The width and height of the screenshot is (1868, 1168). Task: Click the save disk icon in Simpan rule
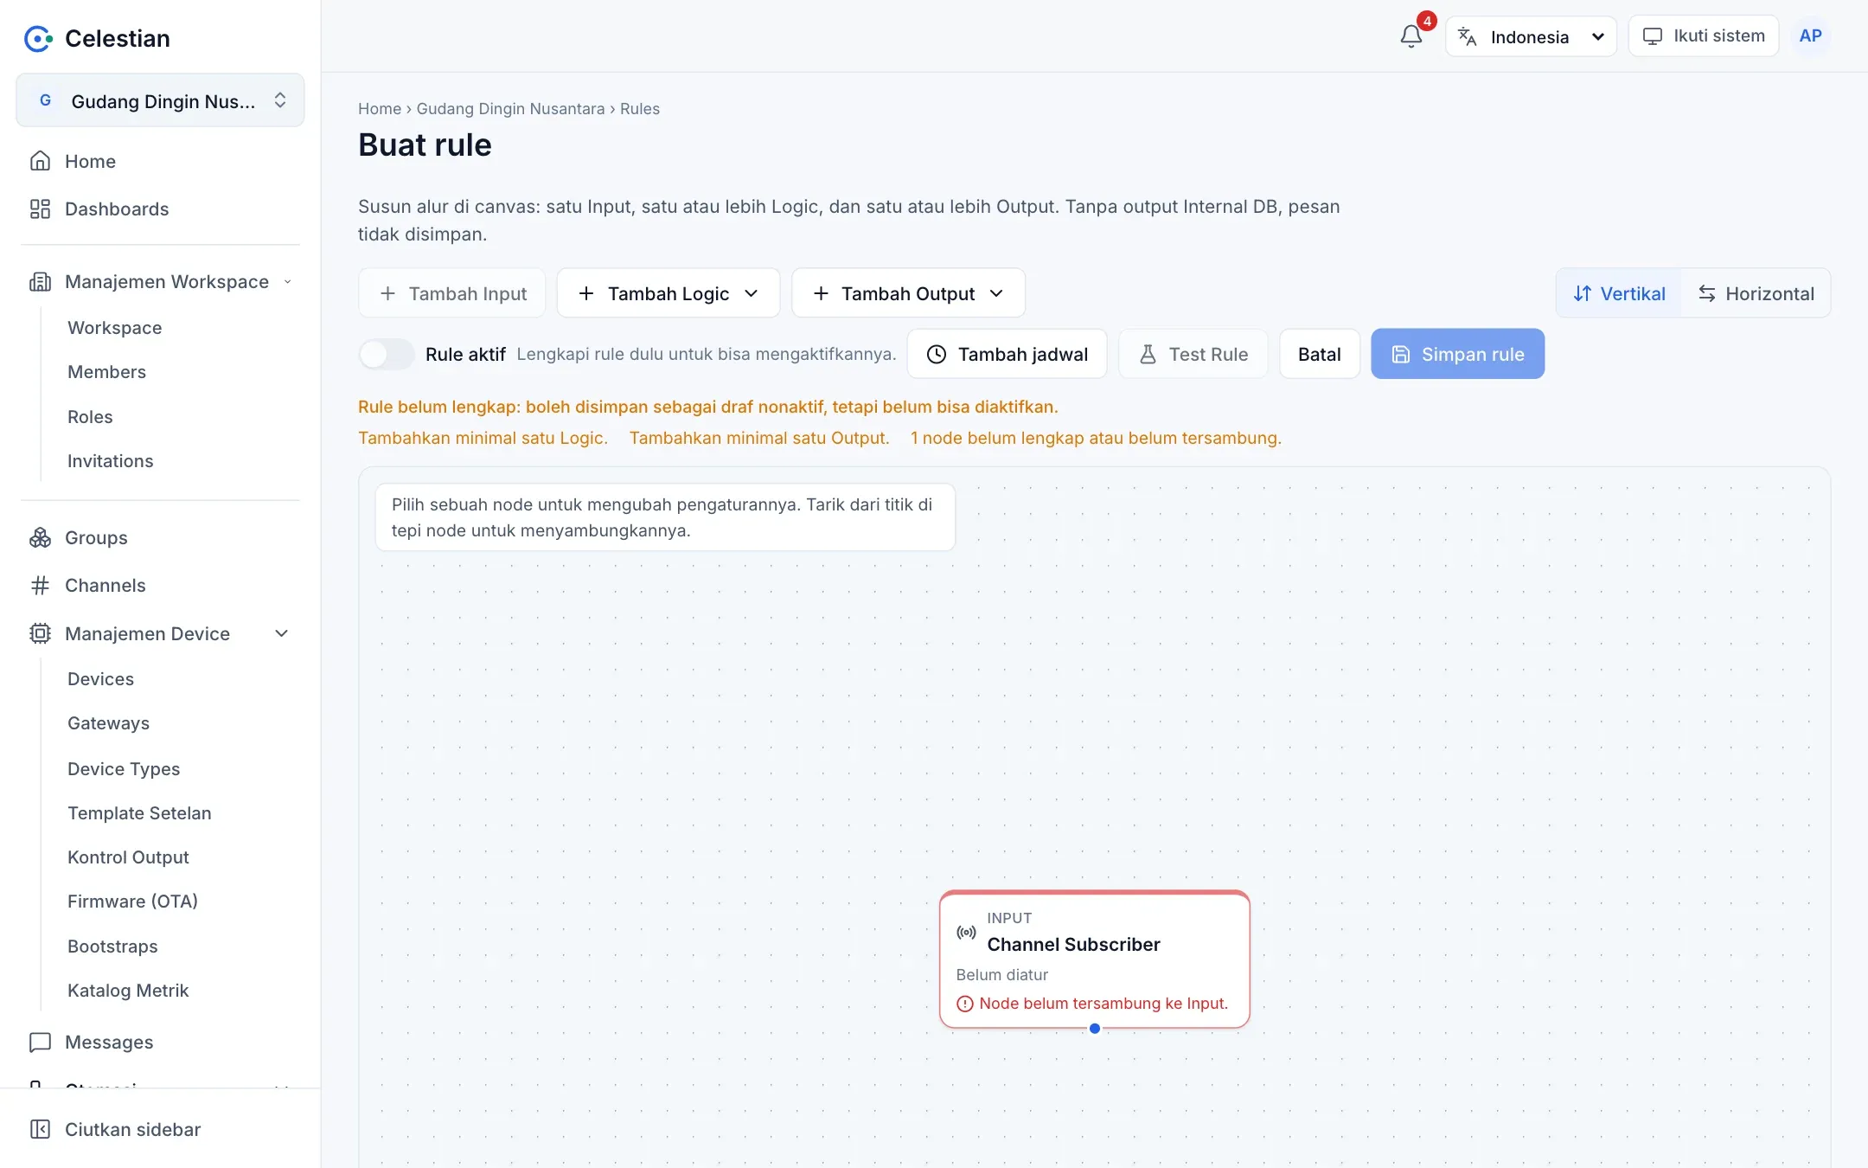[x=1401, y=354]
